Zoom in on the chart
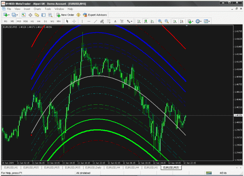Screen dimensions: 244x176 pyautogui.click(x=160, y=21)
